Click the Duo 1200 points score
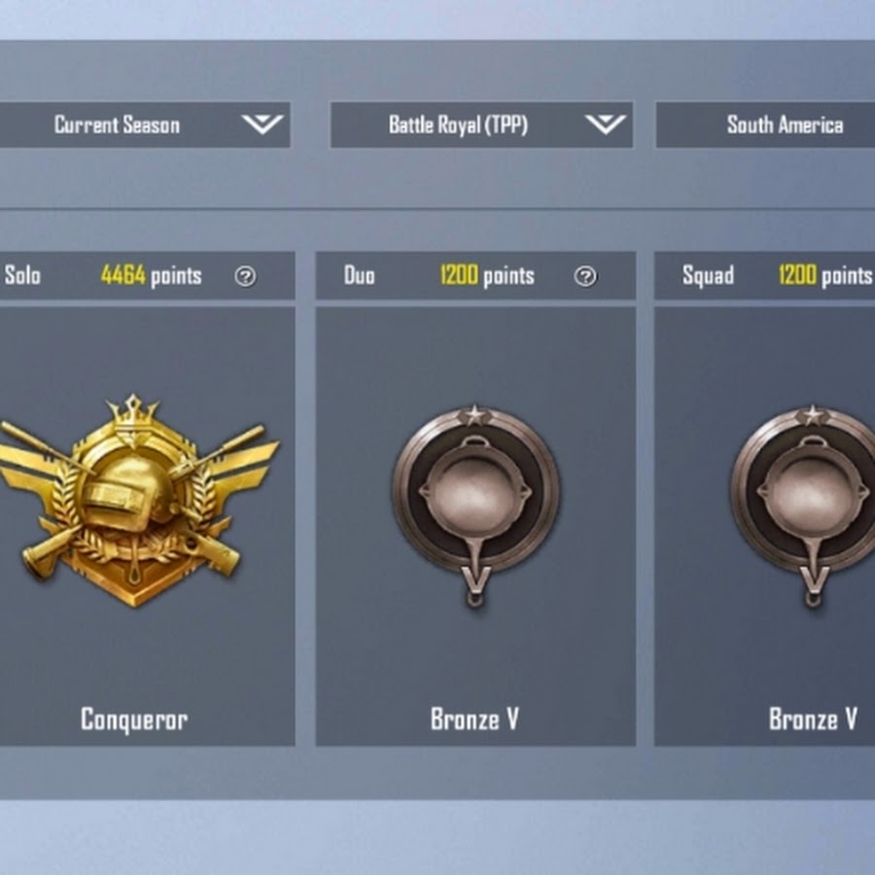 pyautogui.click(x=487, y=276)
